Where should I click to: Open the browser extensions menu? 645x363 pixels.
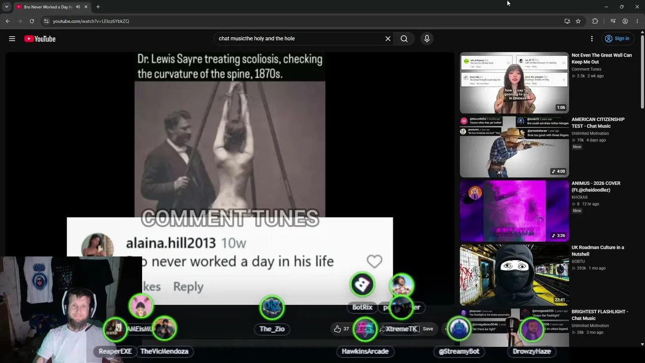point(595,21)
